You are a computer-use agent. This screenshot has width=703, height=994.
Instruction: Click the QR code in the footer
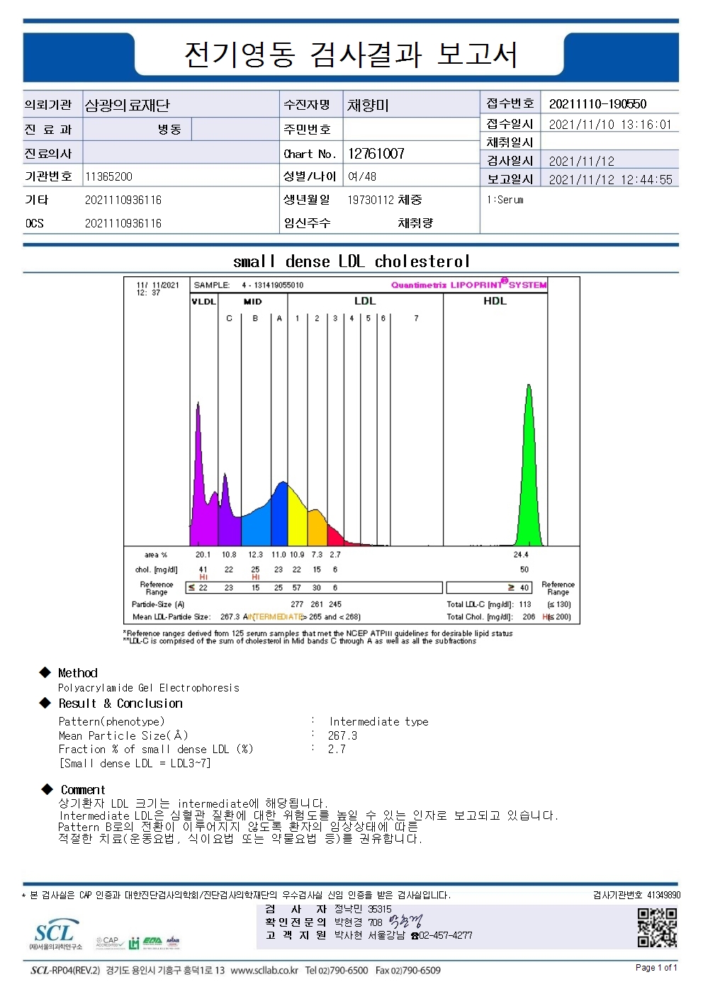[x=657, y=927]
